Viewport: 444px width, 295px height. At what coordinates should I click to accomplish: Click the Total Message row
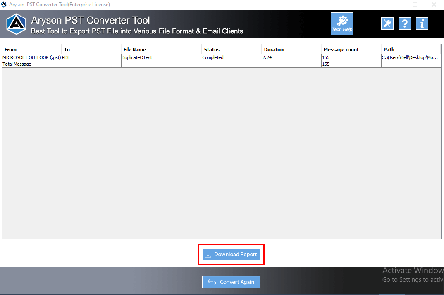point(17,64)
